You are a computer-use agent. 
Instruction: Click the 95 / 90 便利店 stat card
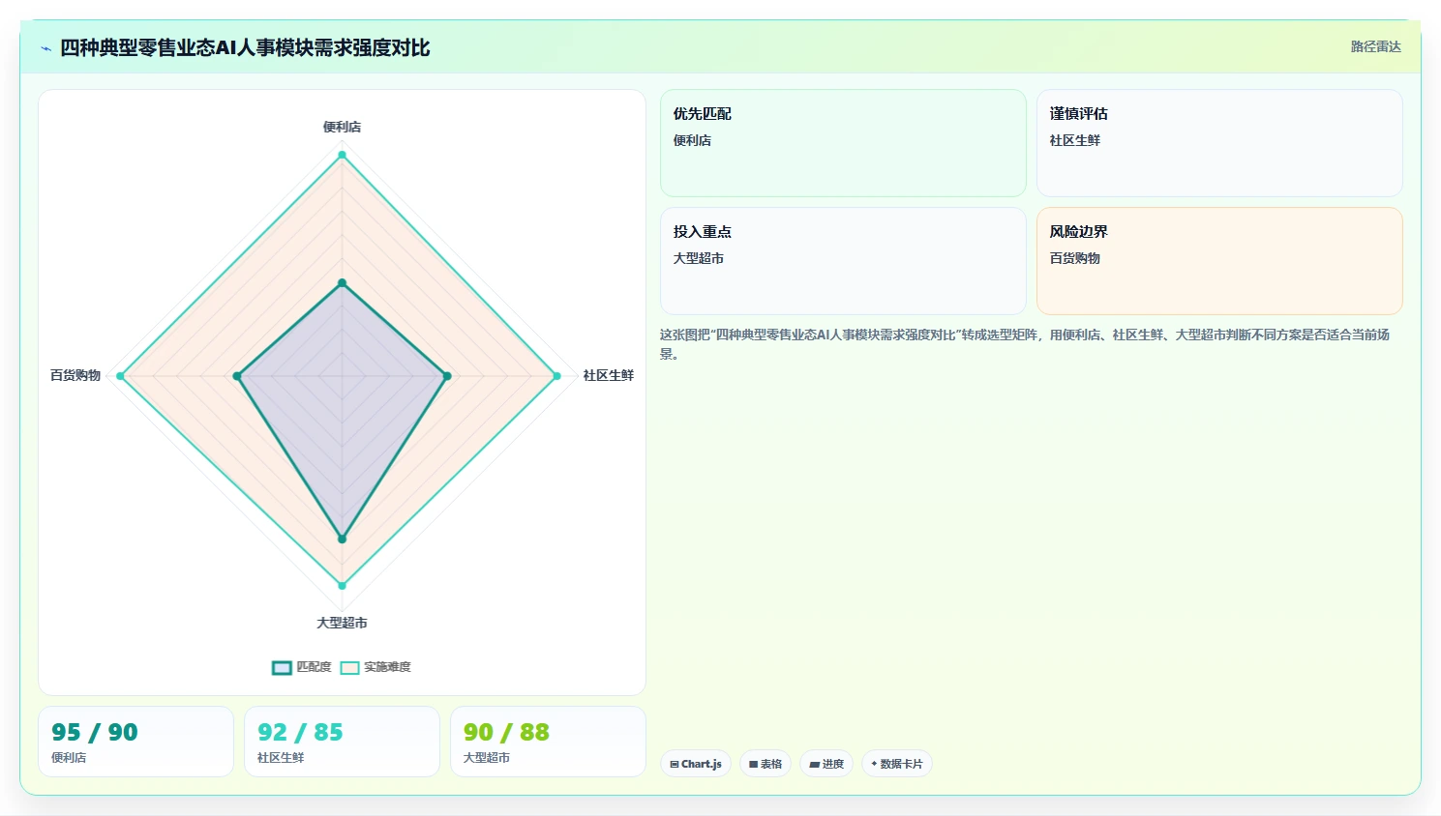point(136,742)
